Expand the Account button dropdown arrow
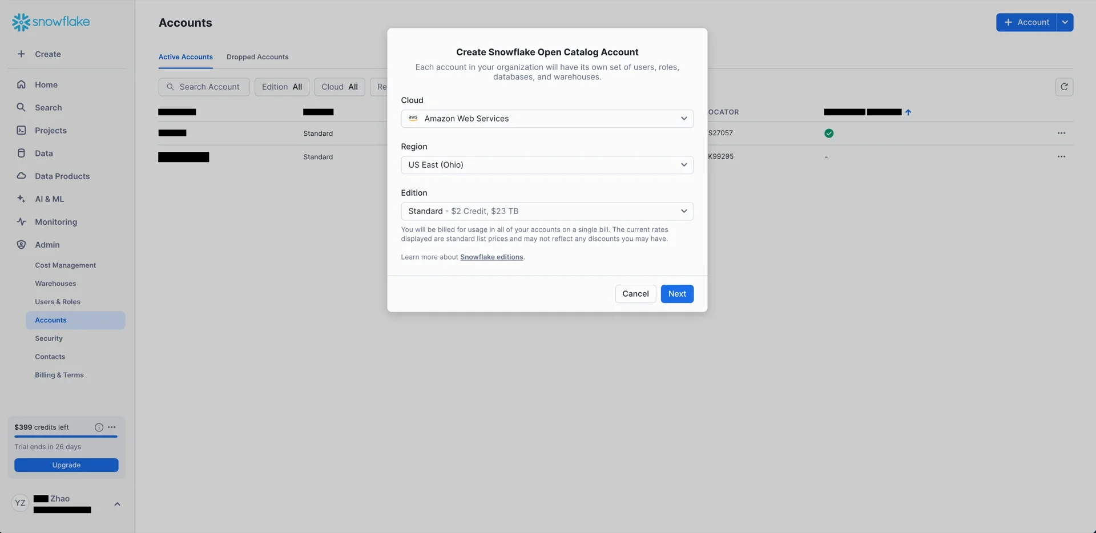1096x533 pixels. point(1065,22)
